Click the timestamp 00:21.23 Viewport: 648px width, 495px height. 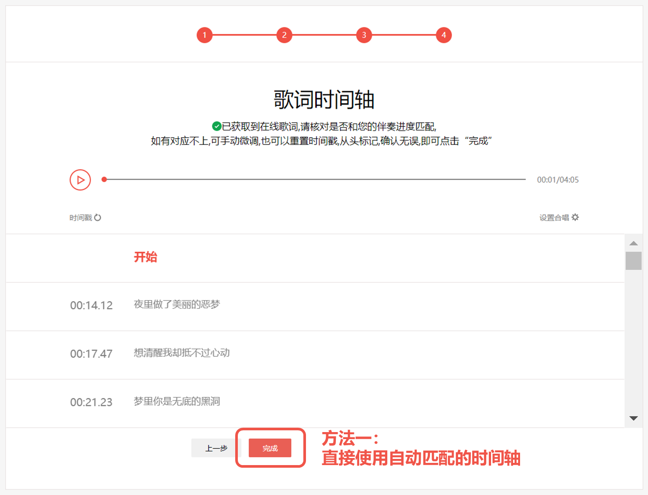pos(91,402)
